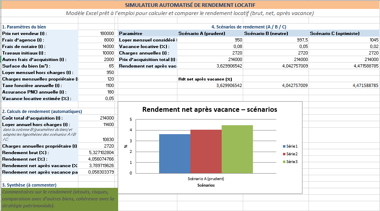The width and height of the screenshot is (380, 211).
Task: Click the green Synthèse commentaires box
Action: 59,199
